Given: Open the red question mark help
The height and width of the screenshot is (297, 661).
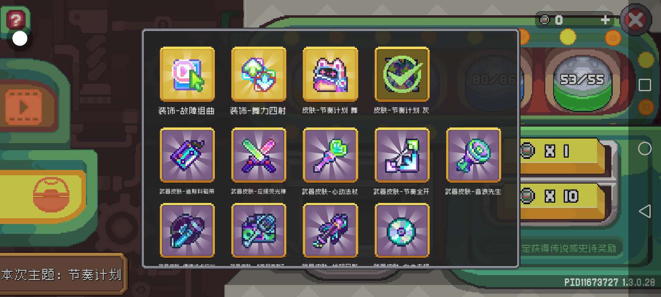Looking at the screenshot, I should tap(15, 19).
